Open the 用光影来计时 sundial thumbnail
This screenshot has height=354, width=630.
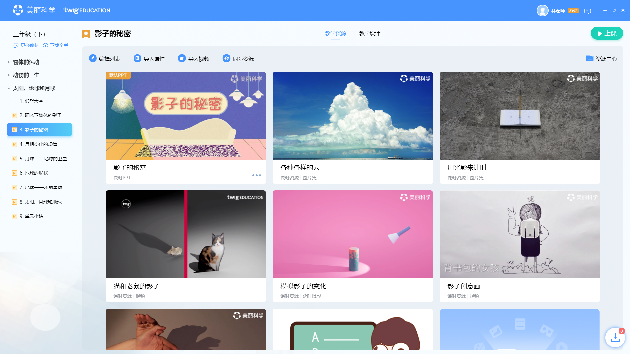click(x=520, y=116)
